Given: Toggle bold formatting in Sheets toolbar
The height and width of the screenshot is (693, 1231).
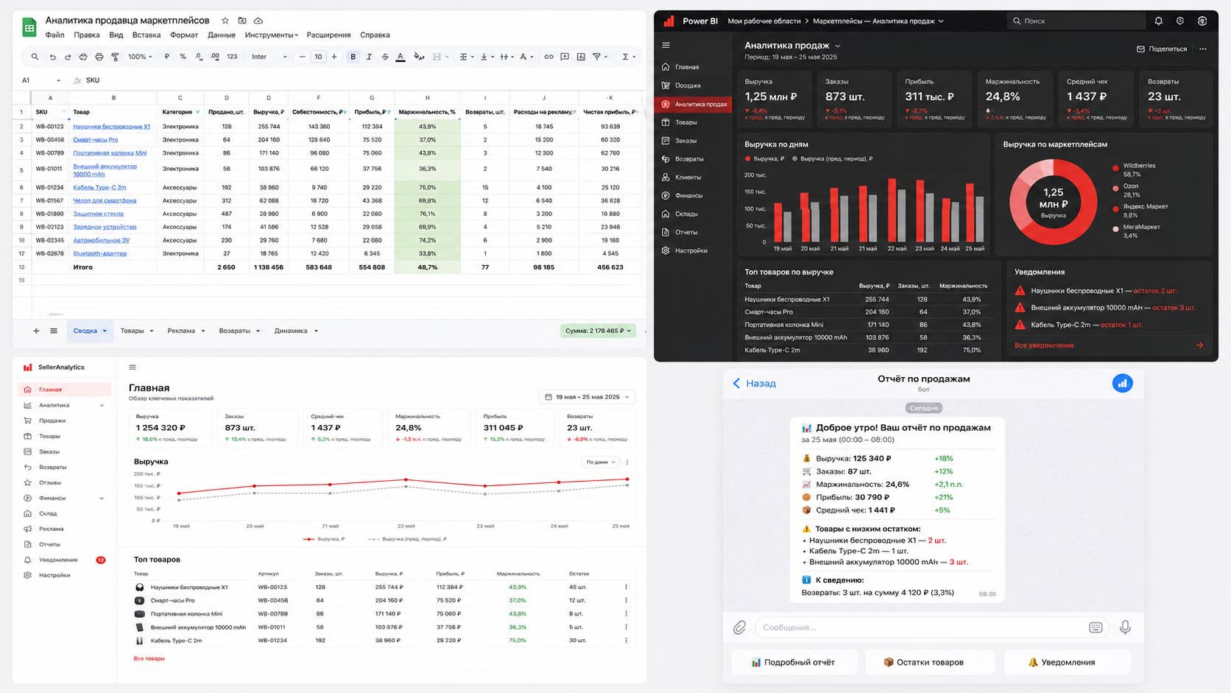Looking at the screenshot, I should click(353, 57).
